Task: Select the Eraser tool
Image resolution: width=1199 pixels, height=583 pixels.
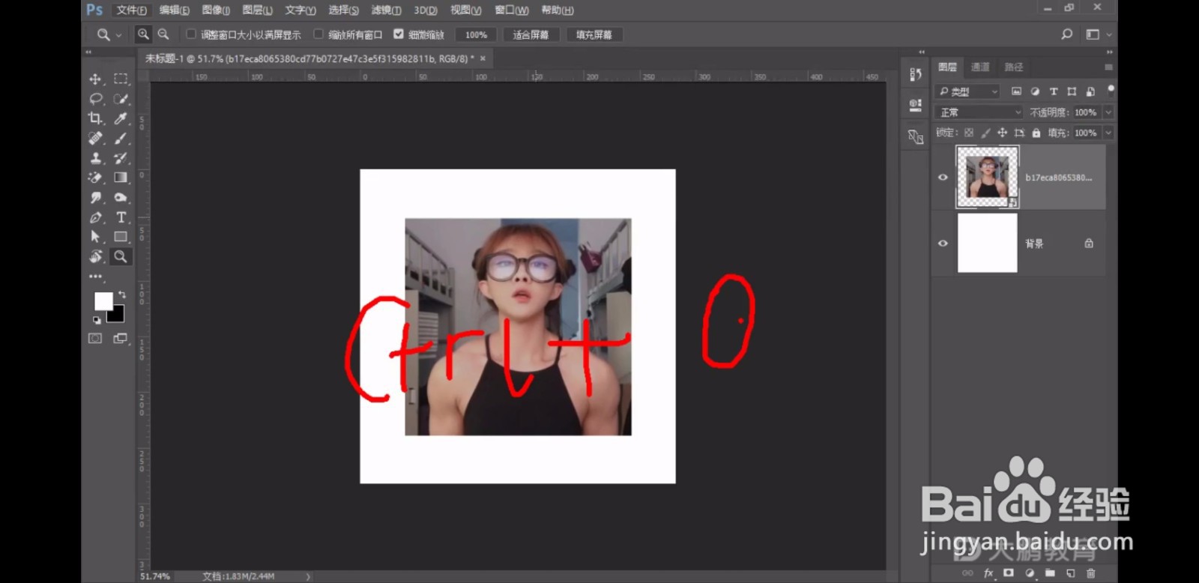Action: pyautogui.click(x=95, y=178)
